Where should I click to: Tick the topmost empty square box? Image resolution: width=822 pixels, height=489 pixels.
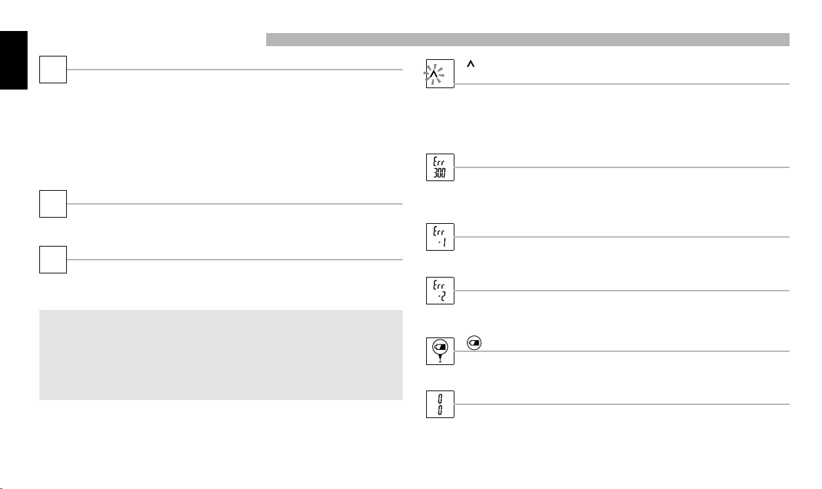tap(53, 70)
